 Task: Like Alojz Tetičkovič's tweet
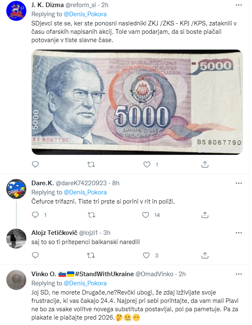coord(146,255)
